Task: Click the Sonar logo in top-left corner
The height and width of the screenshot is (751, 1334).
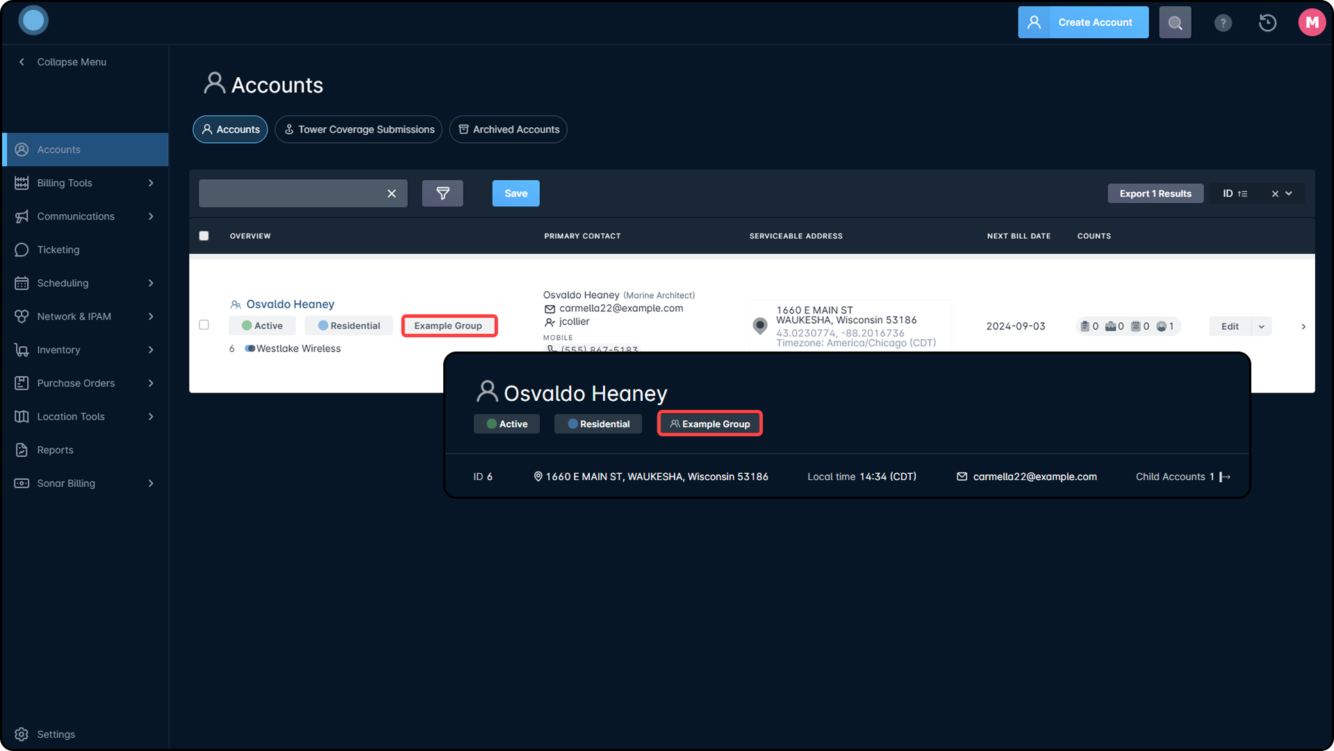Action: (33, 21)
